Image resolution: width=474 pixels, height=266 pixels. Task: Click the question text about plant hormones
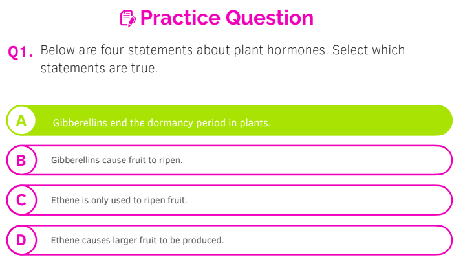click(222, 59)
